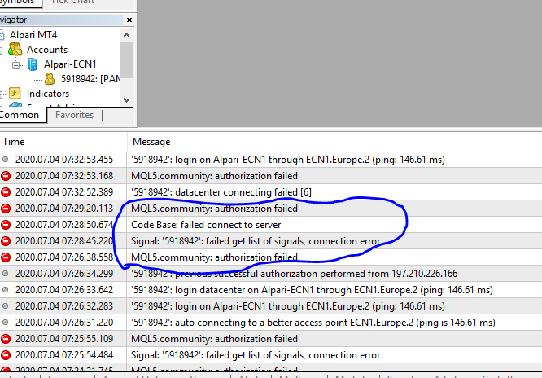Click error icon for 07:29:20.113 entry
Screen dimensions: 542x378
point(6,209)
